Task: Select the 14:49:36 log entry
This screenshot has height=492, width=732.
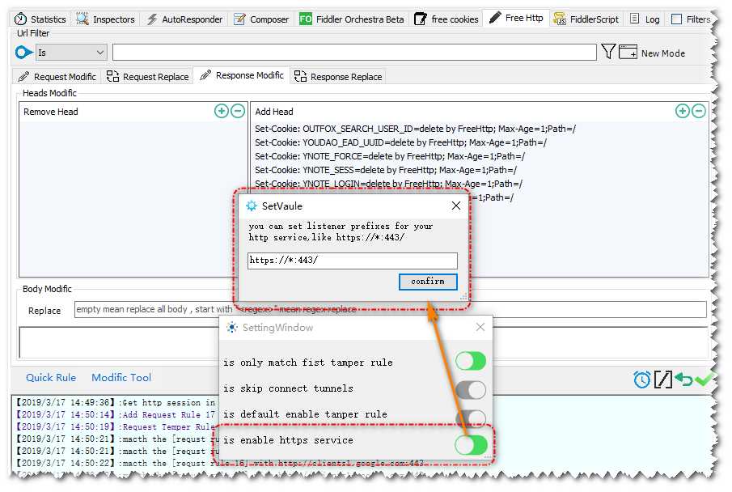Action: click(x=116, y=402)
